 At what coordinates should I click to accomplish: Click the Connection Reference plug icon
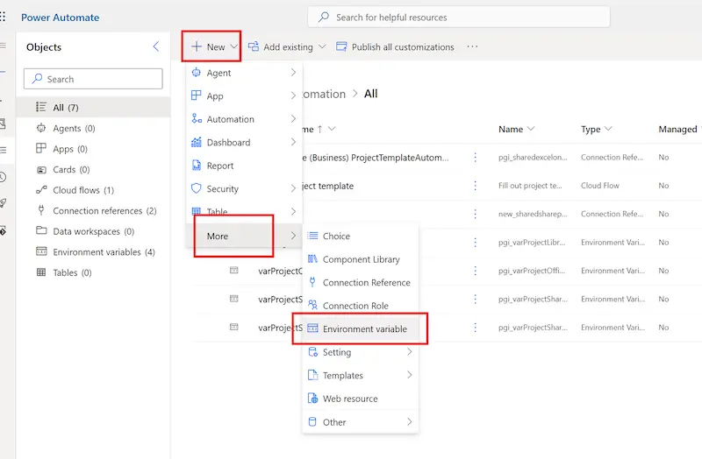click(x=312, y=281)
